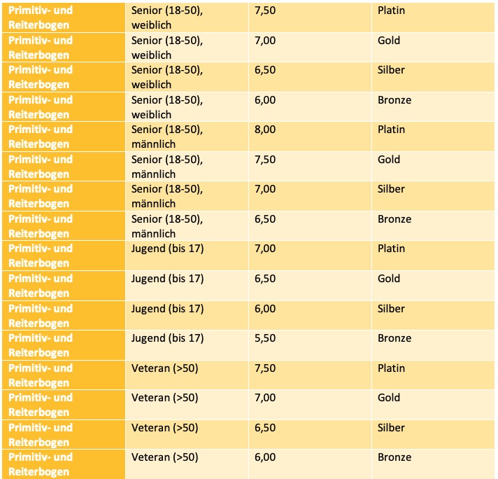Click Bronze cell for Senior weiblich

[x=394, y=100]
